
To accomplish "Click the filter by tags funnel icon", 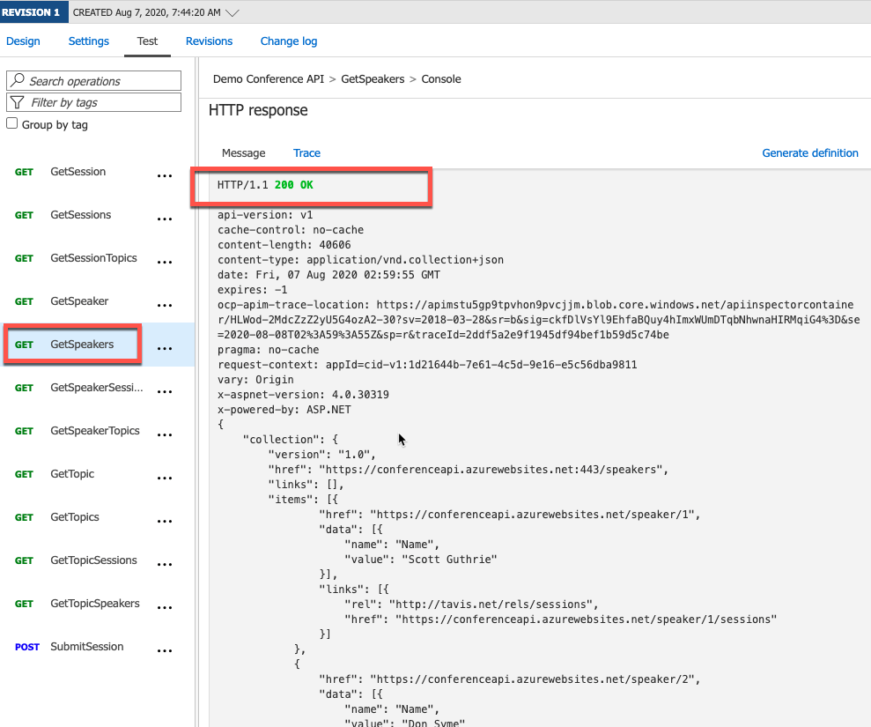I will coord(16,102).
